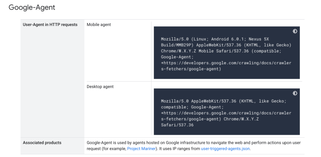Click "s-fetchers/google-agent)" ending the mobile code block
The width and height of the screenshot is (321, 157).
(x=191, y=69)
